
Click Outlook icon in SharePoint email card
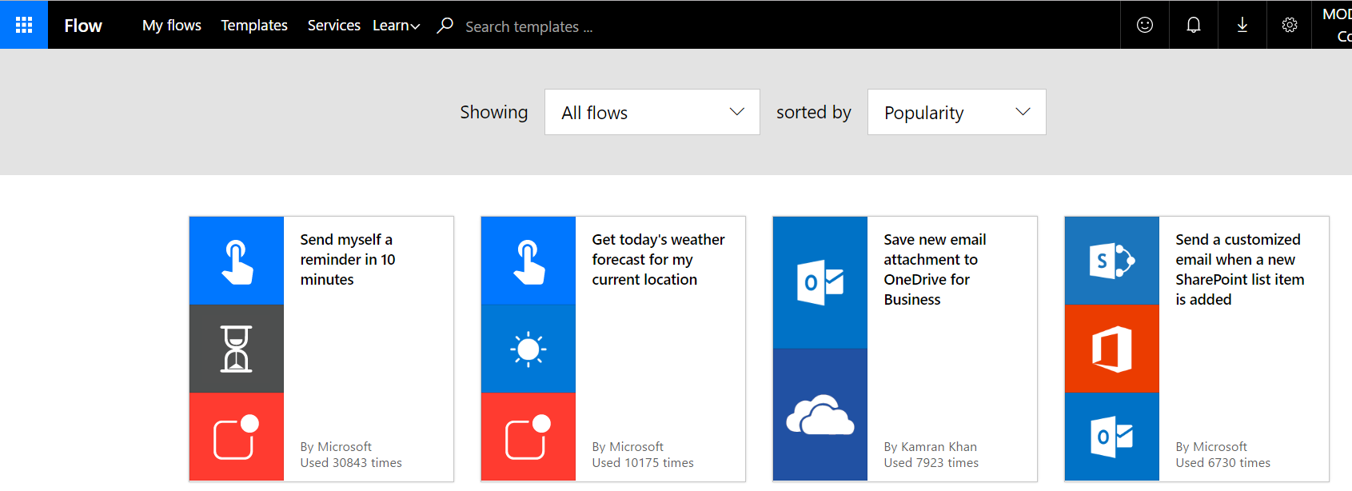(x=1112, y=437)
